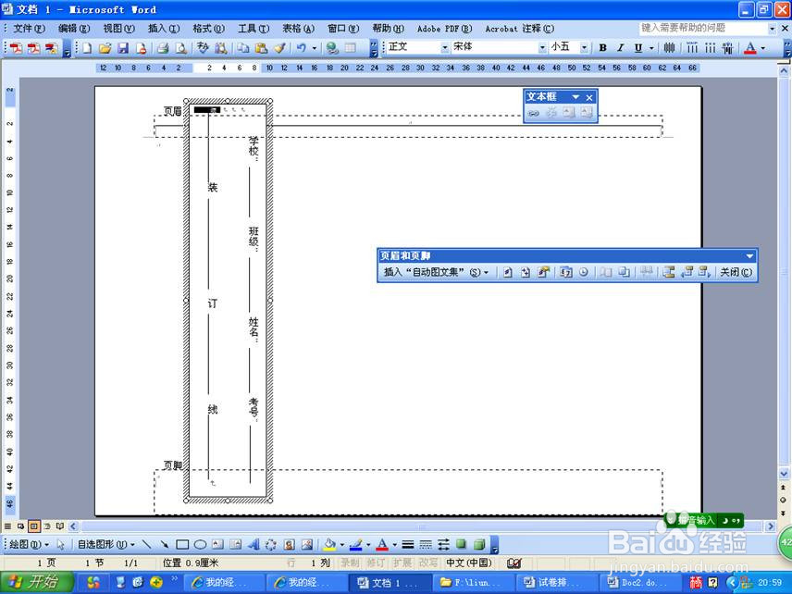Insert the page number in the header toolbar
This screenshot has height=594, width=792.
point(508,272)
